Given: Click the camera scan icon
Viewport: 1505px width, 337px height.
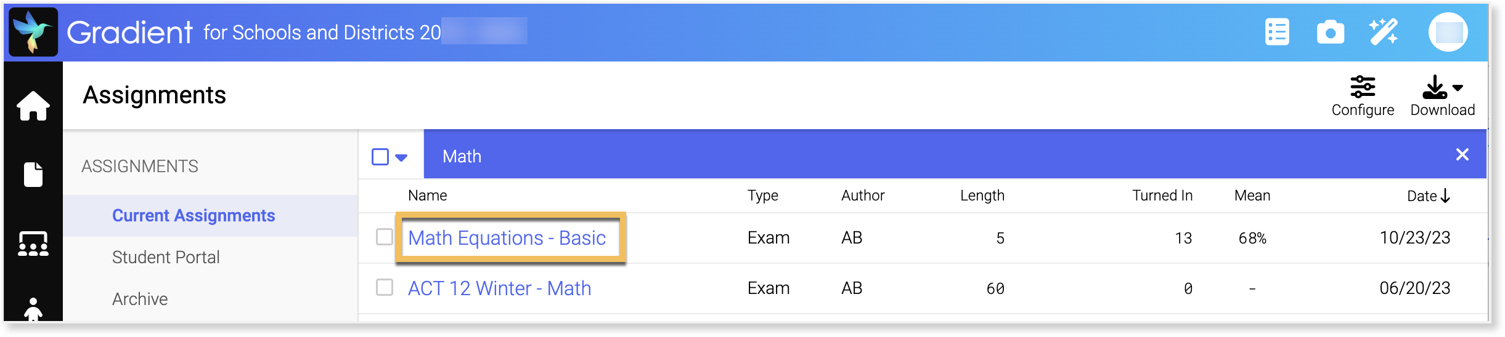Looking at the screenshot, I should [1330, 32].
